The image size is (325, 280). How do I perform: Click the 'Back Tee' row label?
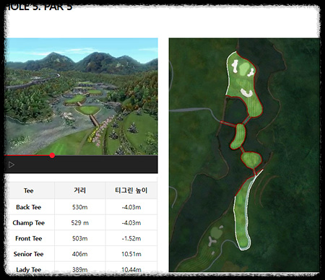coord(29,207)
